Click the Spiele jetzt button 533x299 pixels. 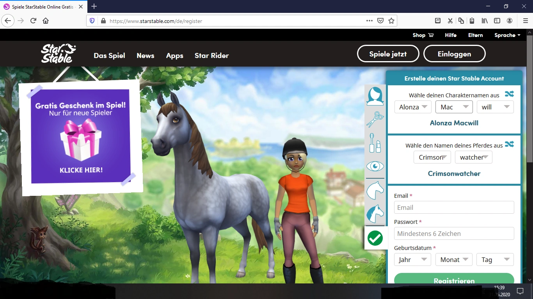(388, 54)
